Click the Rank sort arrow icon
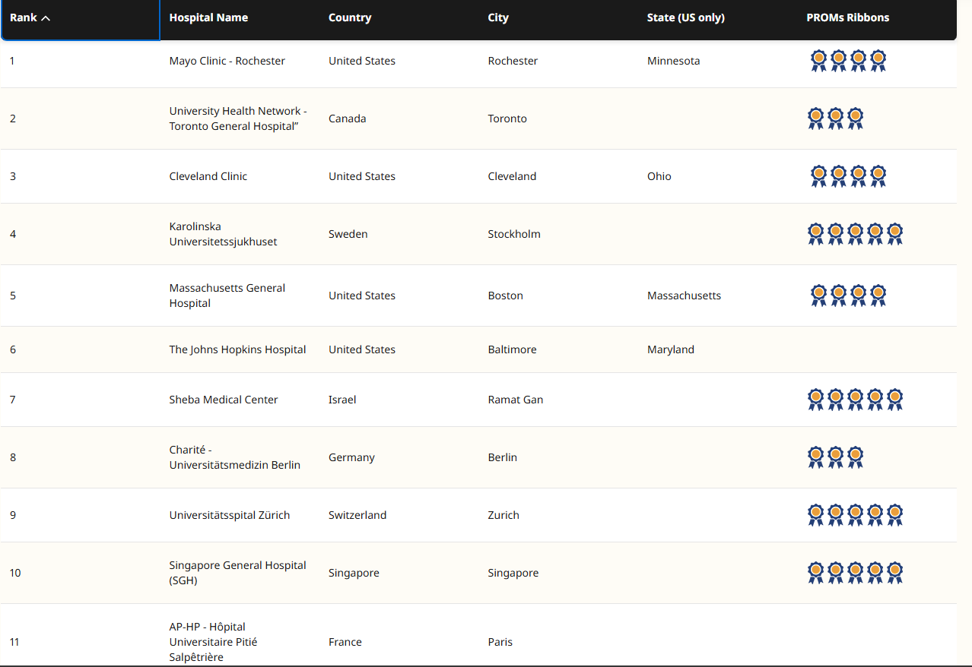This screenshot has width=972, height=667. (46, 18)
